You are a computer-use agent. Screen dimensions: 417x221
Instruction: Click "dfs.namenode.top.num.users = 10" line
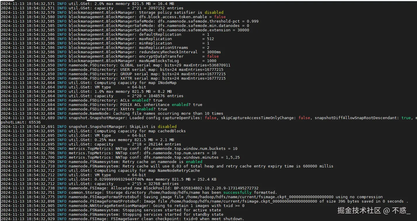tap(108, 153)
